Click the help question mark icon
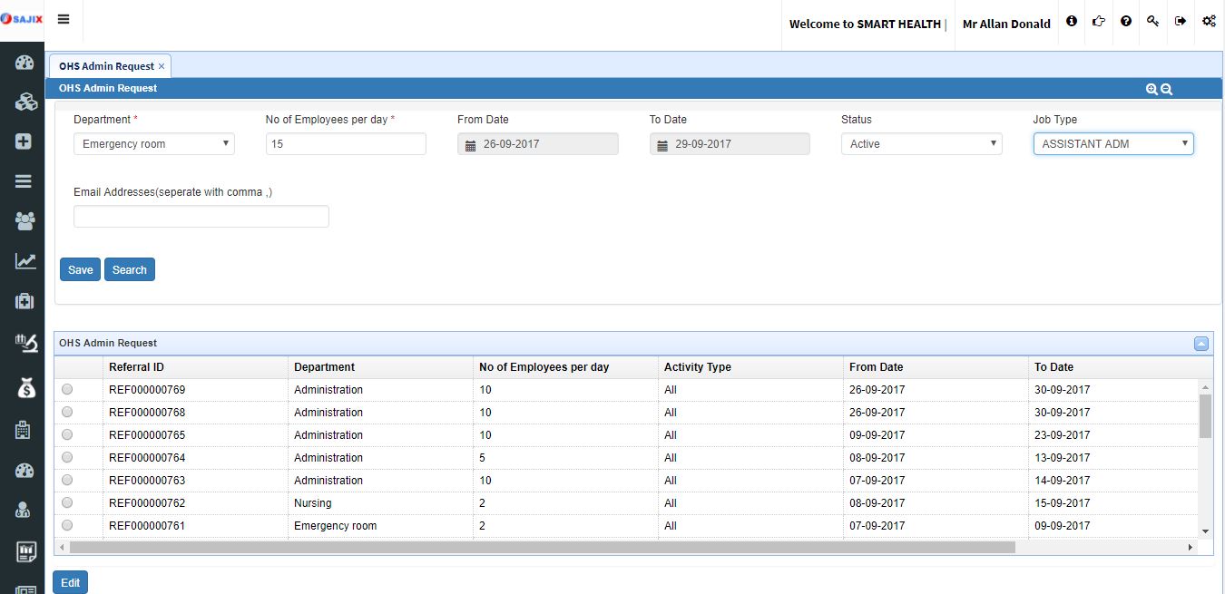This screenshot has height=594, width=1225. 1126,21
